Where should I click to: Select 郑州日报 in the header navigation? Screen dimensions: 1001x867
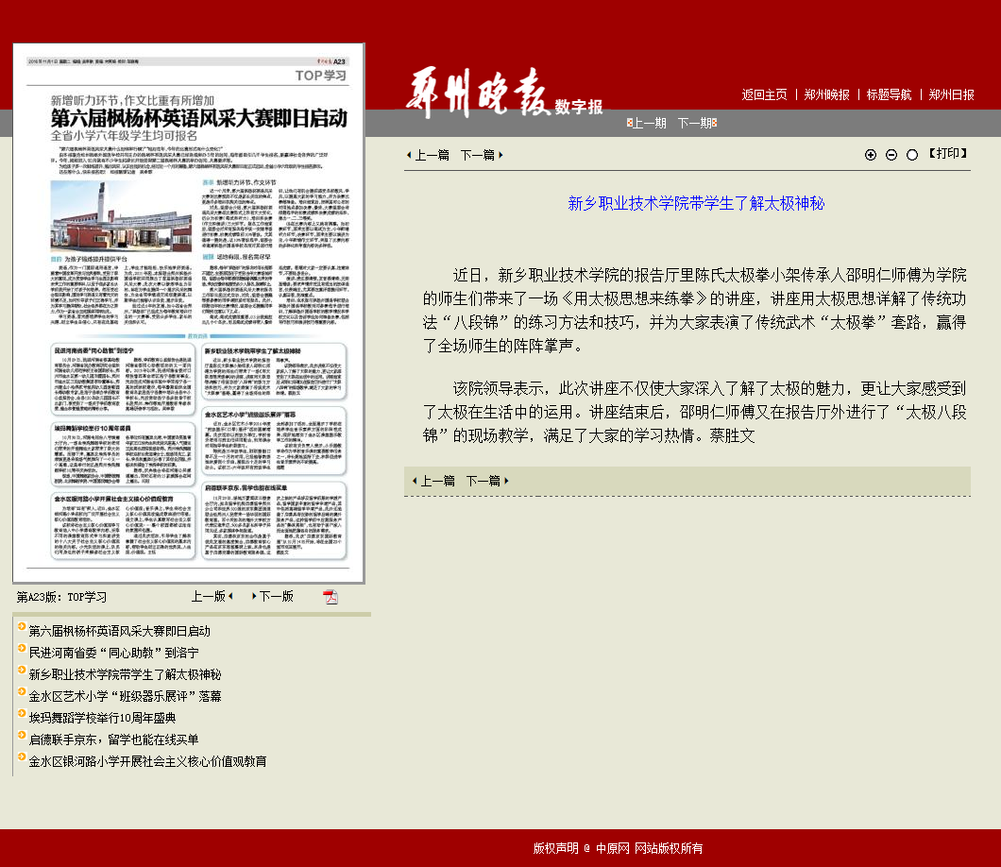point(951,94)
